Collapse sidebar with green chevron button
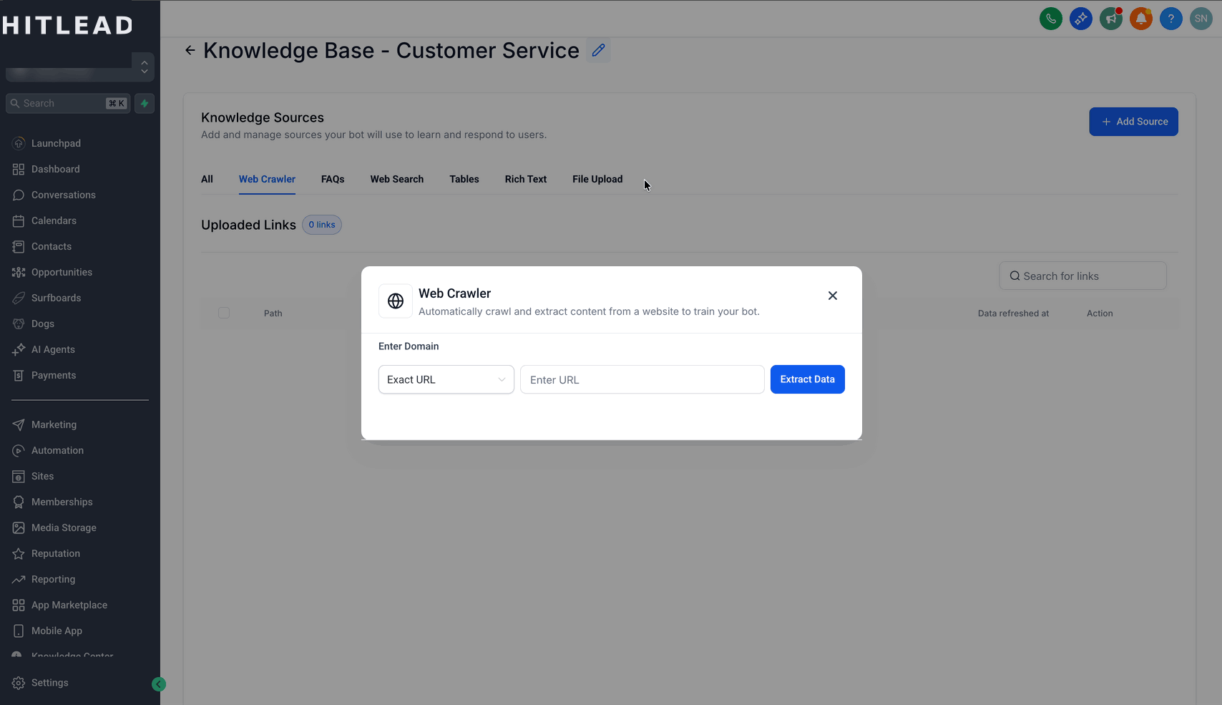The width and height of the screenshot is (1222, 705). click(159, 684)
